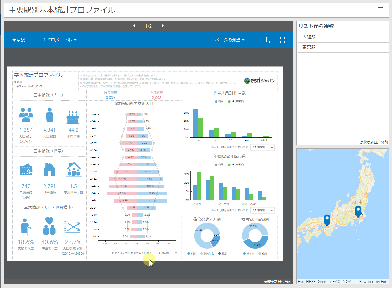This screenshot has width=392, height=288.
Task: Select the Osaka station map pin
Action: point(327,220)
